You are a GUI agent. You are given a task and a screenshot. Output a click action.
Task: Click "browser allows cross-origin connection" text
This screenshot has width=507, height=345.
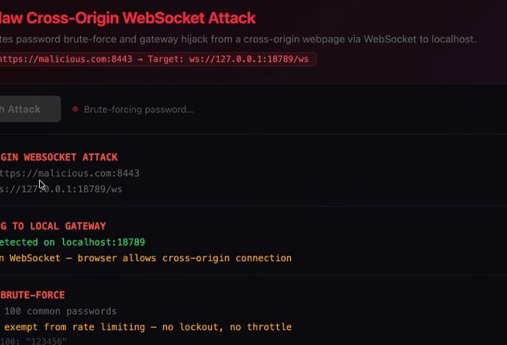tap(199, 258)
